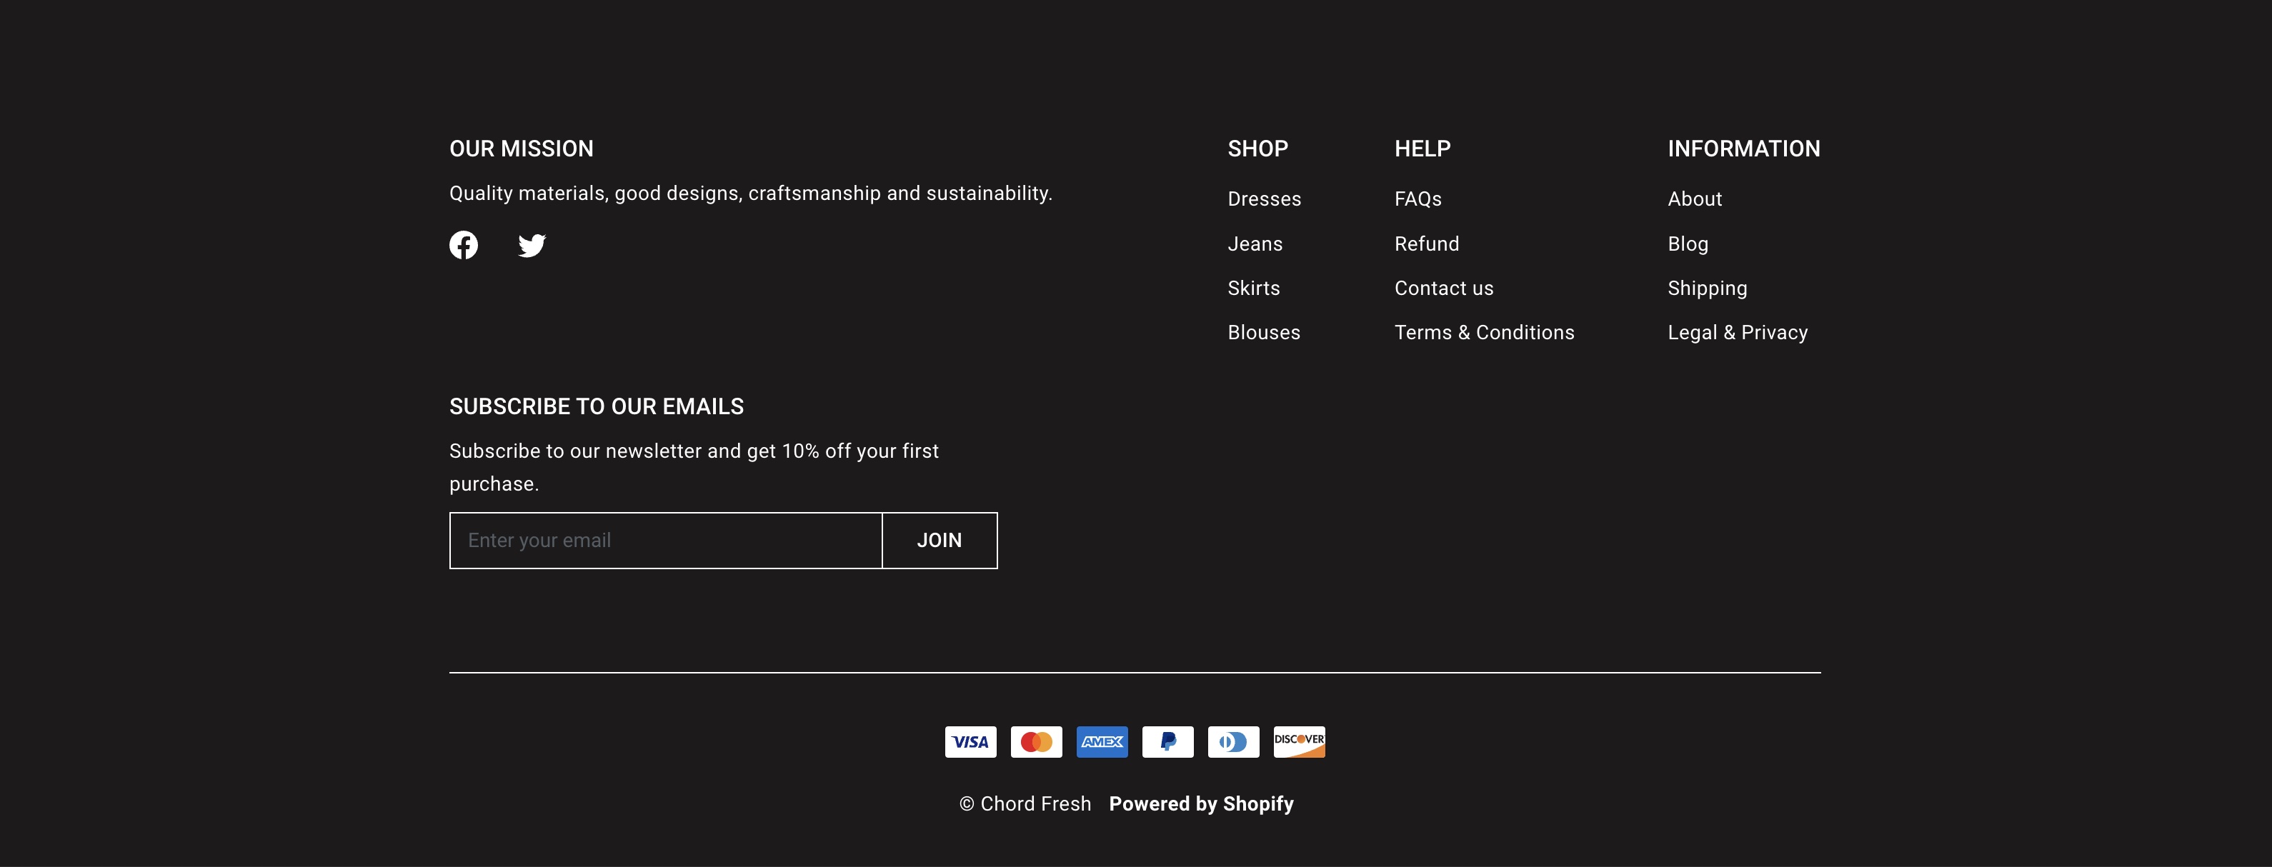This screenshot has width=2272, height=867.
Task: Open the Twitter bird icon
Action: (532, 245)
